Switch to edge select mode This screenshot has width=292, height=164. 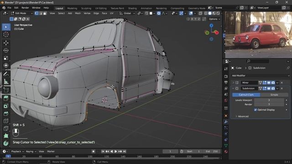(41, 13)
